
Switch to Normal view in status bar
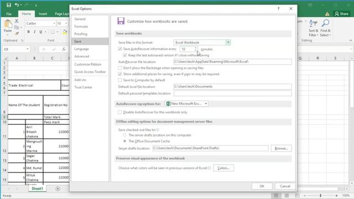click(x=276, y=196)
